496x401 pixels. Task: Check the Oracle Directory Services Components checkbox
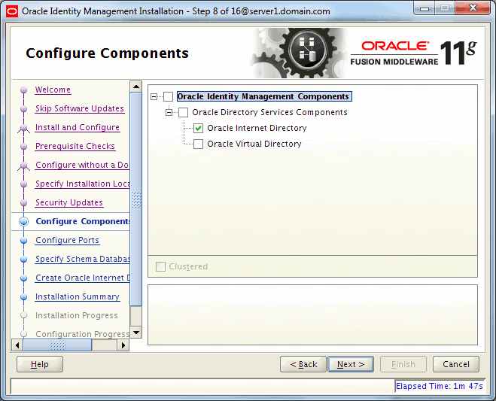click(183, 112)
